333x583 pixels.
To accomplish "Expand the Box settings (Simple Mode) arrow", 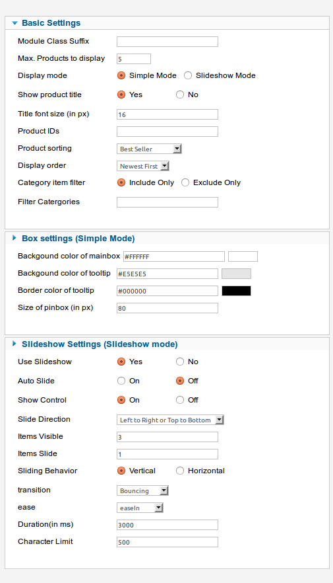I will tap(15, 238).
